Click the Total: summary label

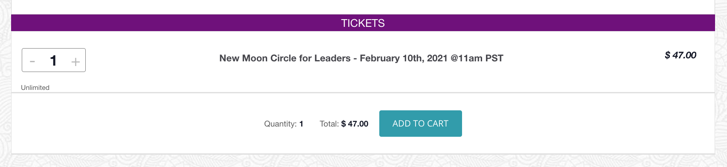[329, 124]
